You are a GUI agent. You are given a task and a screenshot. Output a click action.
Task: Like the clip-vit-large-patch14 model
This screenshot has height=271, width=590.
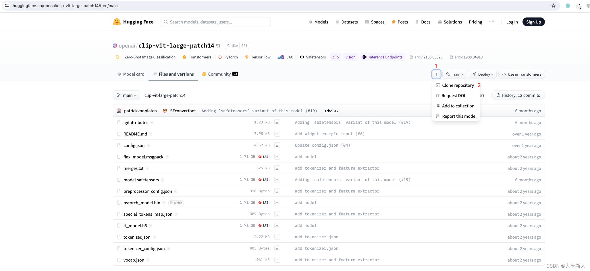[x=232, y=46]
